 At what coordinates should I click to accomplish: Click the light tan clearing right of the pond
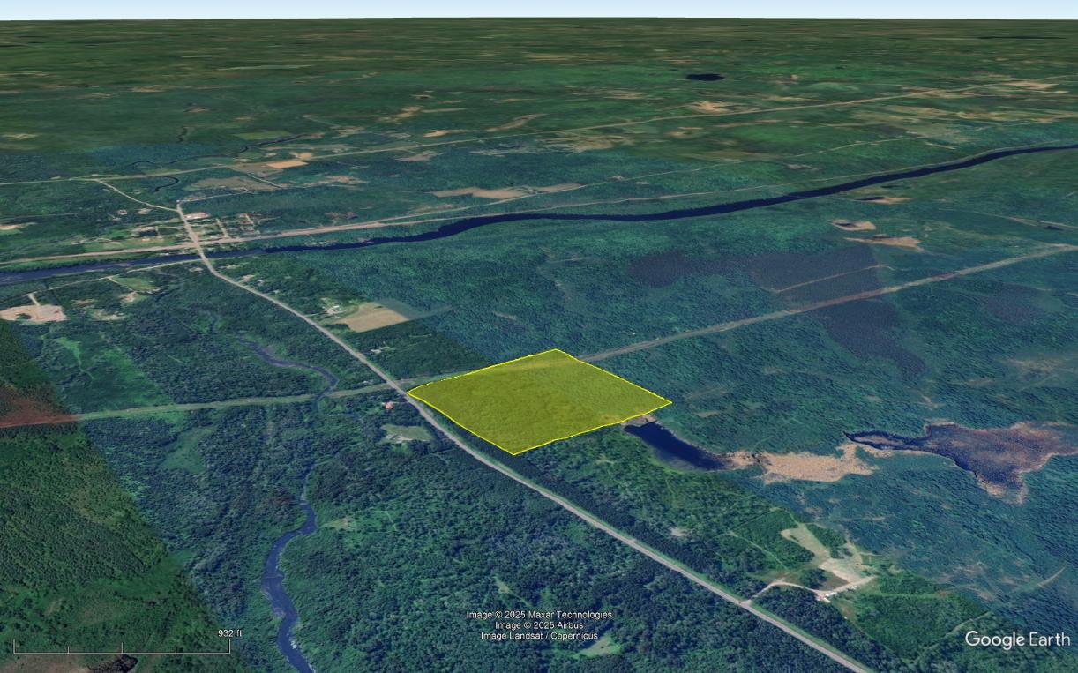click(807, 464)
